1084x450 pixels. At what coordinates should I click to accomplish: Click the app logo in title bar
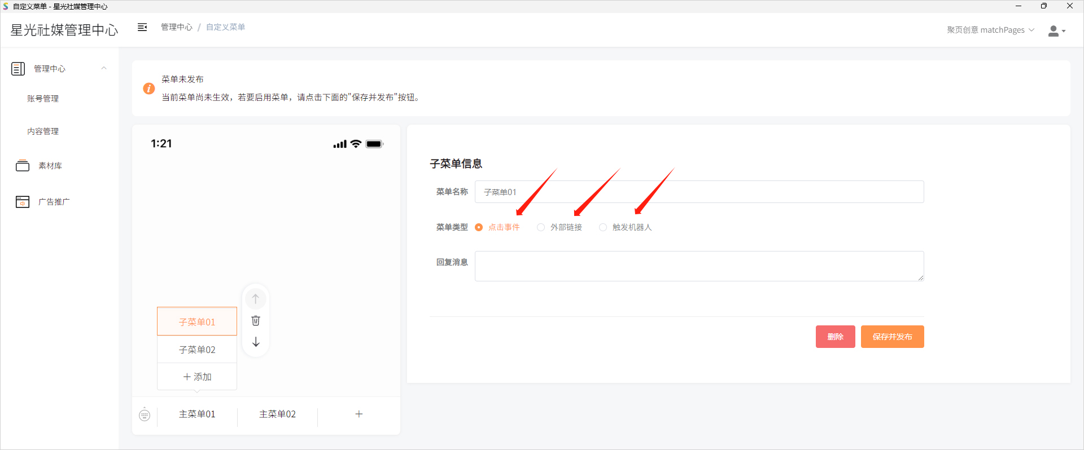point(6,6)
